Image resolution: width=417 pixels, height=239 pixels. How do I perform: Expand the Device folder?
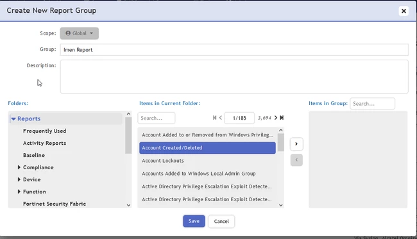(x=19, y=179)
